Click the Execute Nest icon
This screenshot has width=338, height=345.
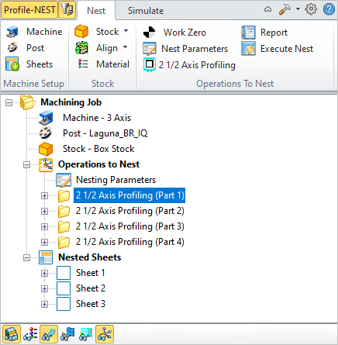[x=248, y=49]
